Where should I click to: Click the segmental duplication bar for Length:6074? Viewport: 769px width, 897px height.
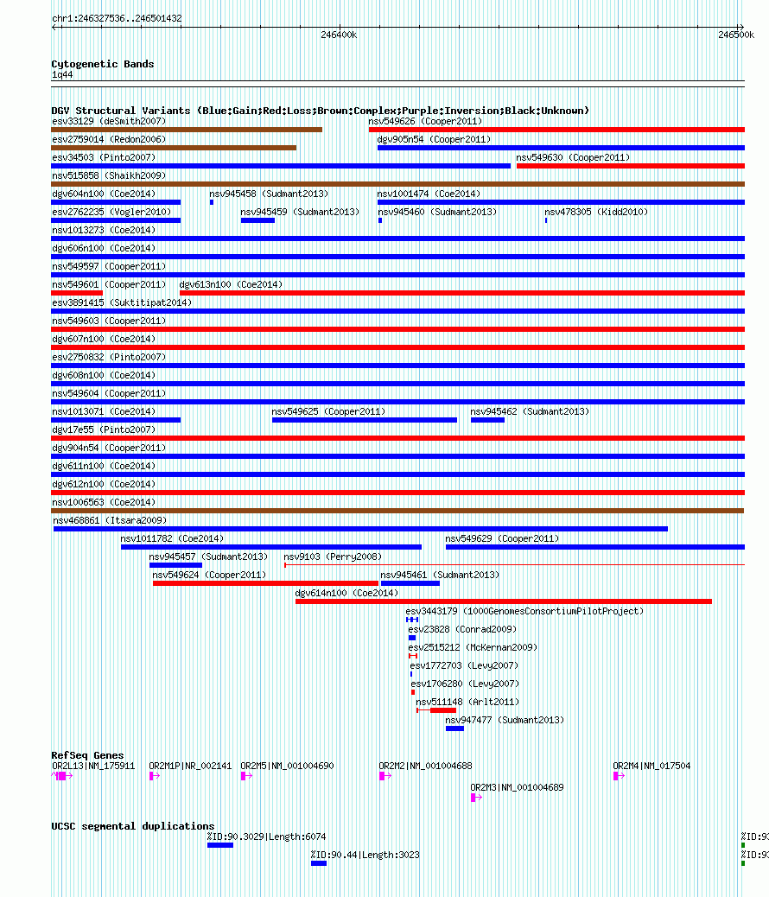[220, 845]
